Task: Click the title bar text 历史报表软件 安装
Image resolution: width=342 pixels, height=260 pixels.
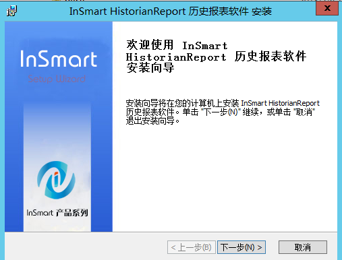Action: pos(230,11)
